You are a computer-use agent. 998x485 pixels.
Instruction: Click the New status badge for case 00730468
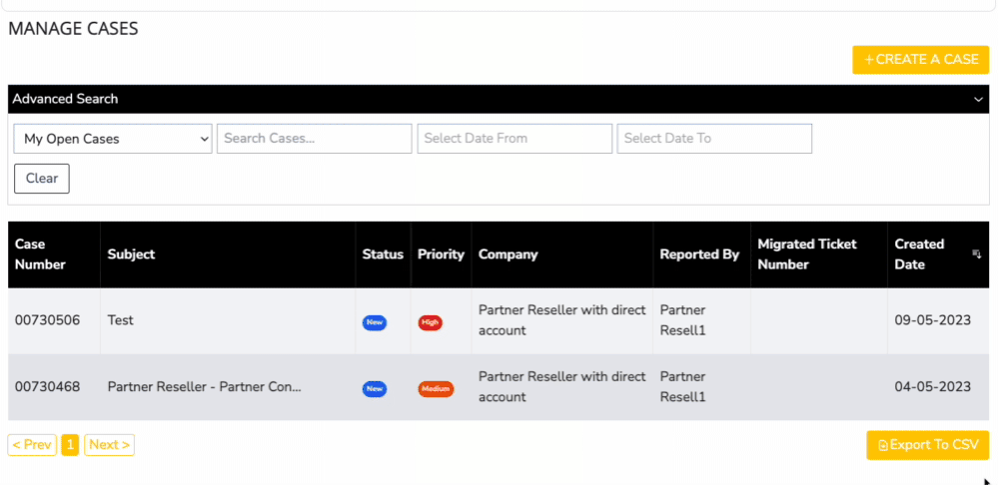coord(375,389)
